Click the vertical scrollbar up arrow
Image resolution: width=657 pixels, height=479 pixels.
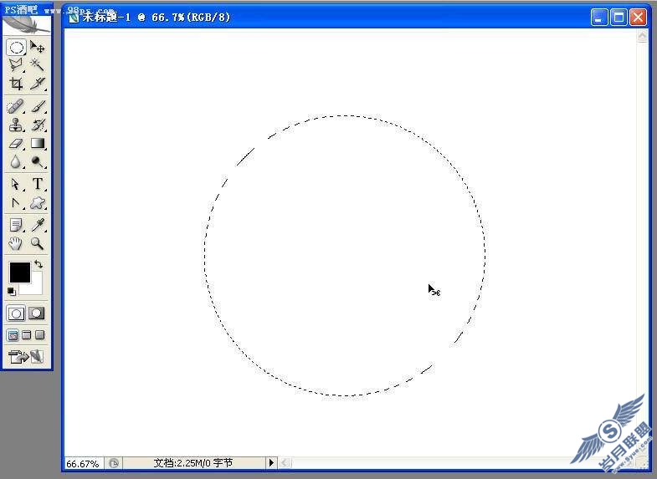(642, 37)
